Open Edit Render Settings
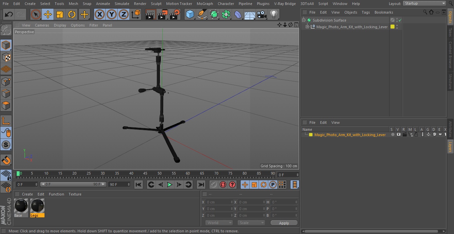Image resolution: width=454 pixels, height=234 pixels. 175,14
